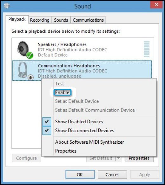Image resolution: width=165 pixels, height=185 pixels.
Task: Click the Sound window title bar icon
Action: point(7,6)
